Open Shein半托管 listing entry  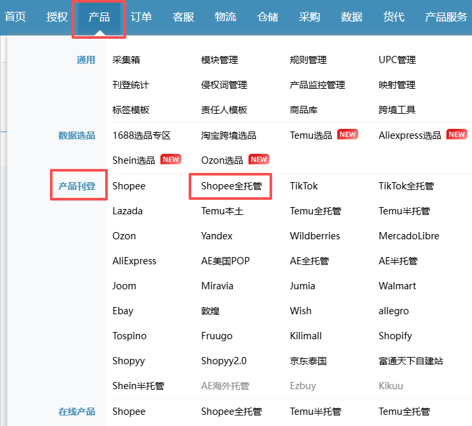(x=138, y=386)
